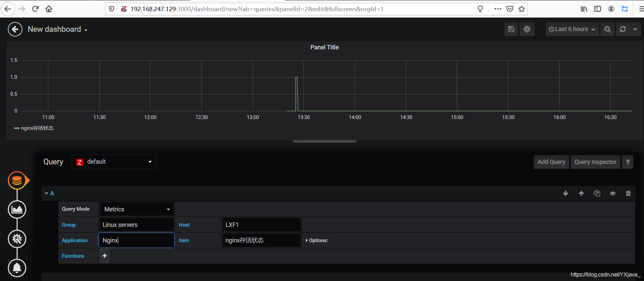The height and width of the screenshot is (281, 644).
Task: Open the default data source dropdown
Action: pyautogui.click(x=114, y=162)
